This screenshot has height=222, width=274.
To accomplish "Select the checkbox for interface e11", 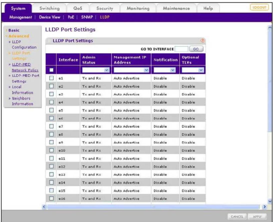I will [51, 158].
